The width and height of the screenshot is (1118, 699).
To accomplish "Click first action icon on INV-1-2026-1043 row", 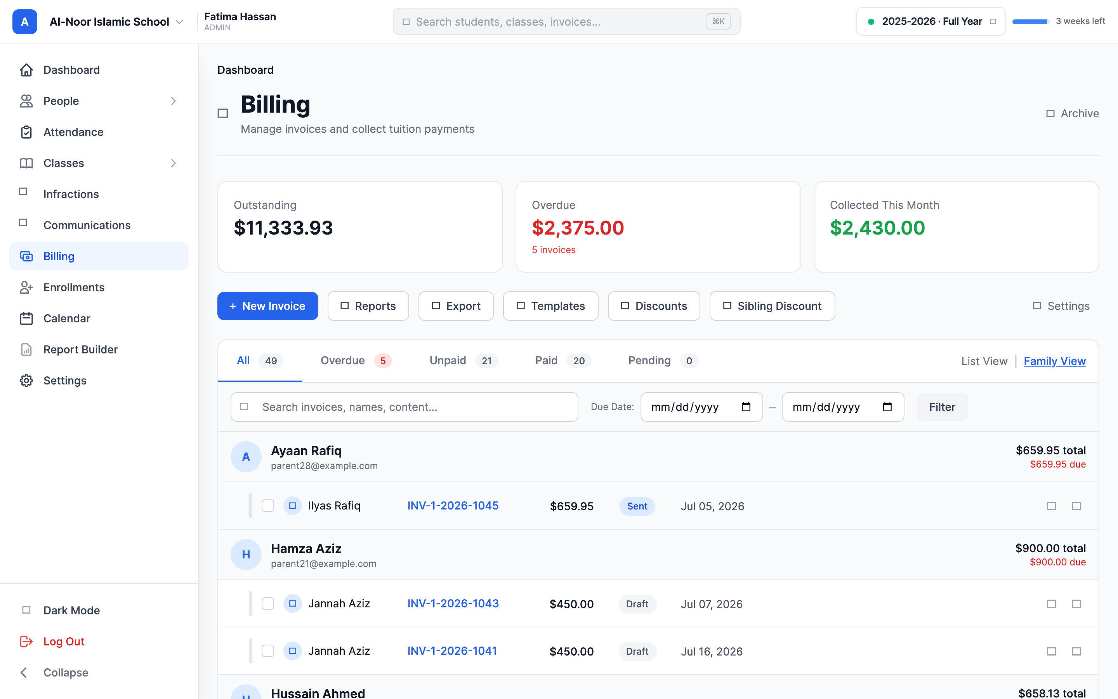I will (1051, 604).
